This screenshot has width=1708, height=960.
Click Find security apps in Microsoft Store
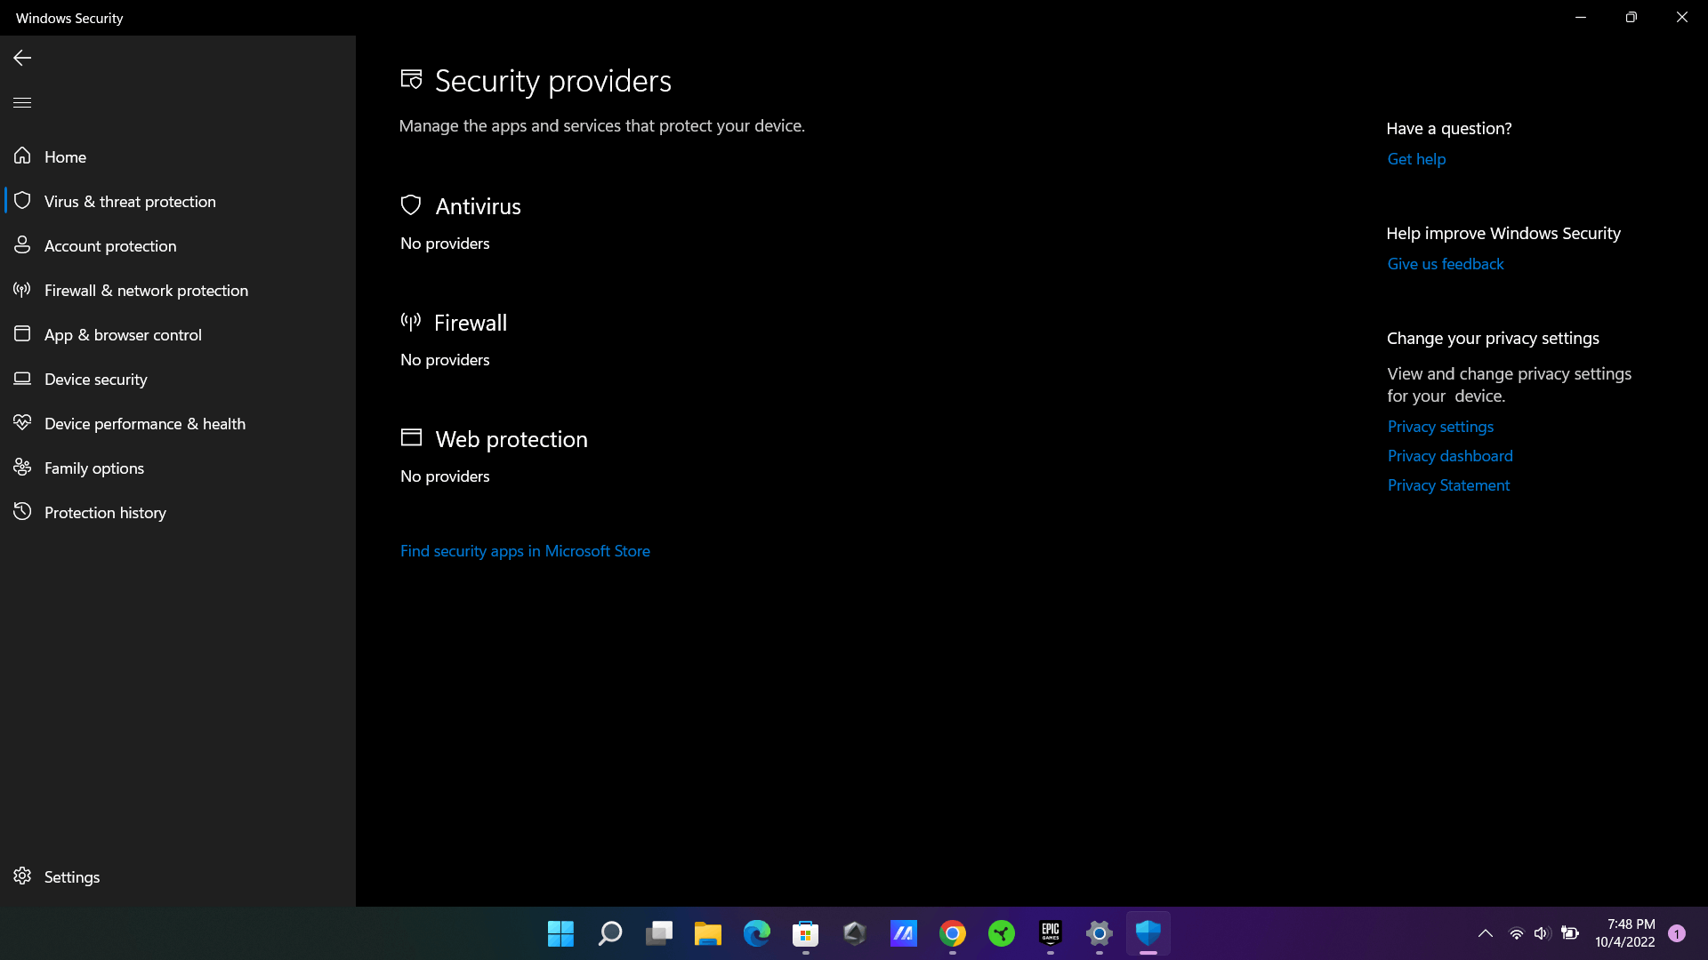(x=525, y=551)
